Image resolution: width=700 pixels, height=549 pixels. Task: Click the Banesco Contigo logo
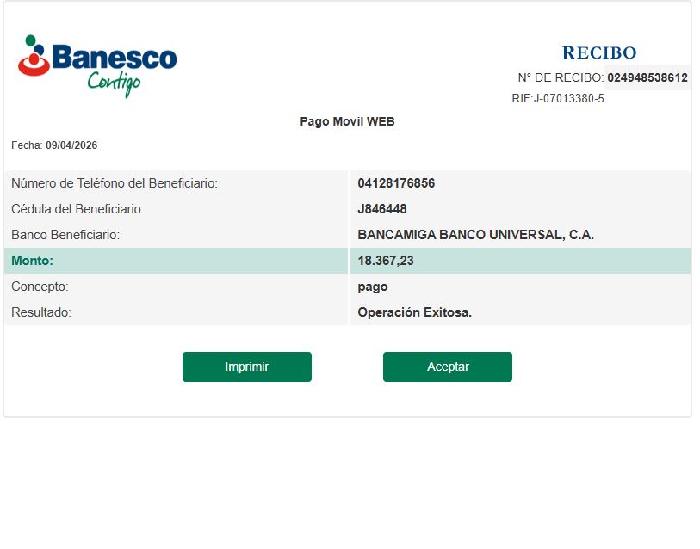coord(97,65)
